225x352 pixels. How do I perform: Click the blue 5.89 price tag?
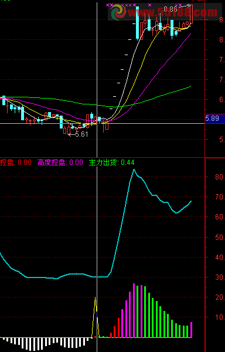[x=215, y=119]
